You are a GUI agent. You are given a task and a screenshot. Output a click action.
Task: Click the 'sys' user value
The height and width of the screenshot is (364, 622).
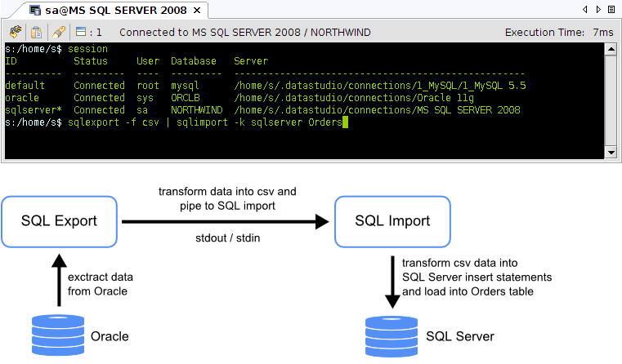[145, 98]
